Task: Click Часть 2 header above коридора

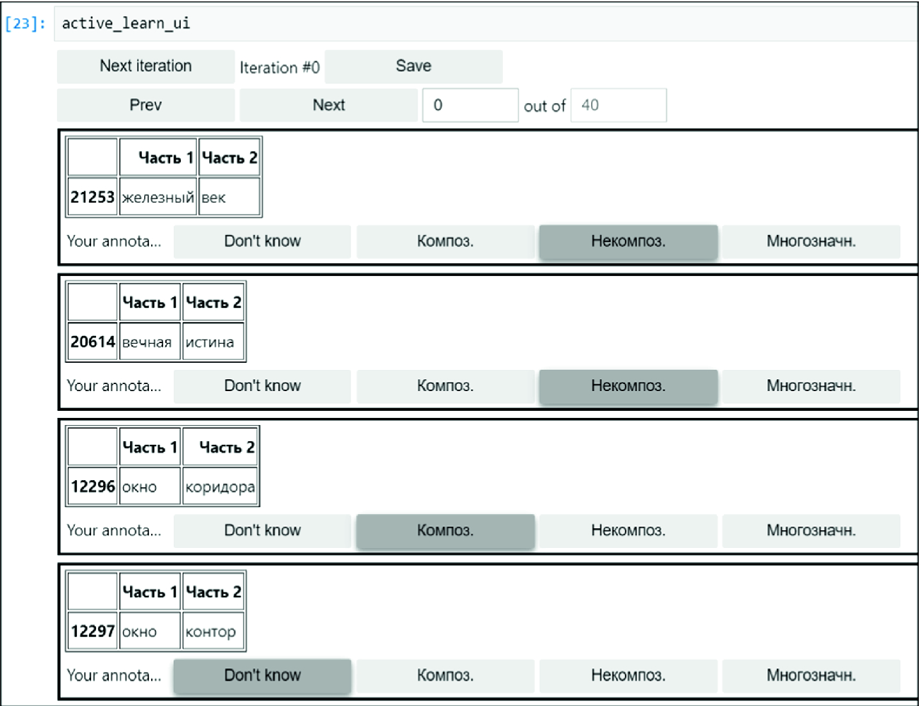Action: [220, 447]
